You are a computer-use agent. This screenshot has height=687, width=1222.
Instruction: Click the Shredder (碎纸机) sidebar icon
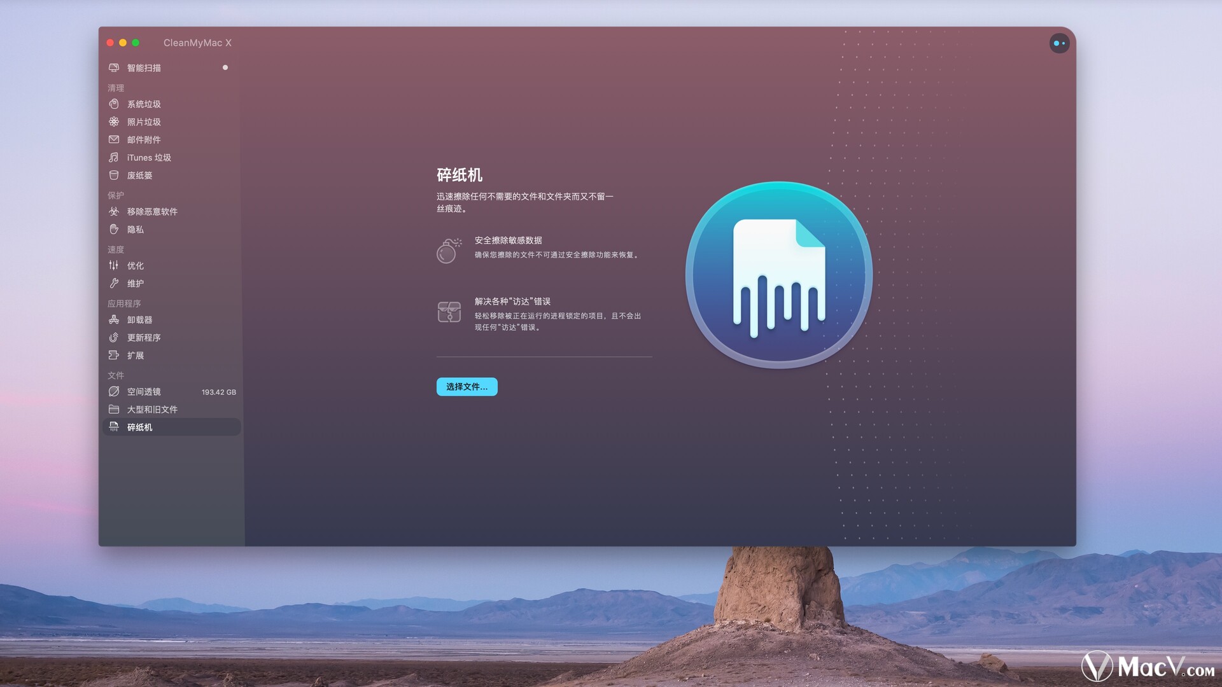[x=114, y=427]
